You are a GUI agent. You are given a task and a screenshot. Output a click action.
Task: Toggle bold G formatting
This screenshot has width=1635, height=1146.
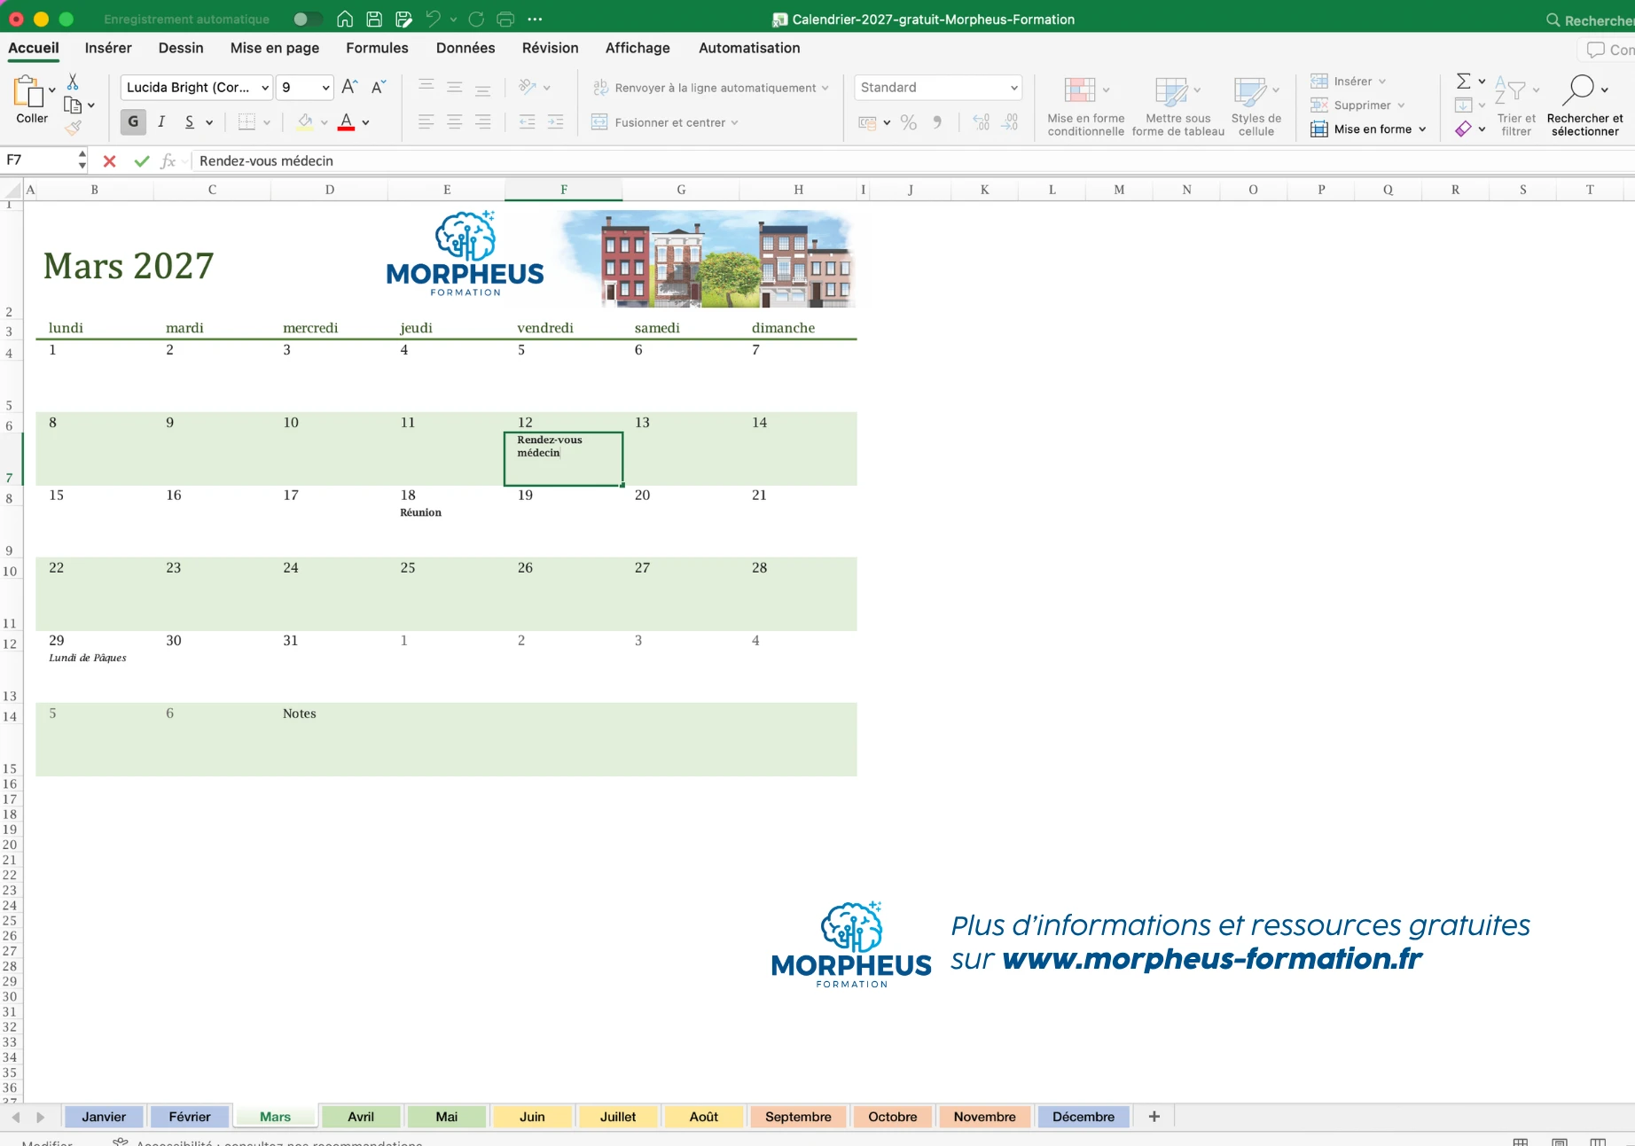coord(133,122)
